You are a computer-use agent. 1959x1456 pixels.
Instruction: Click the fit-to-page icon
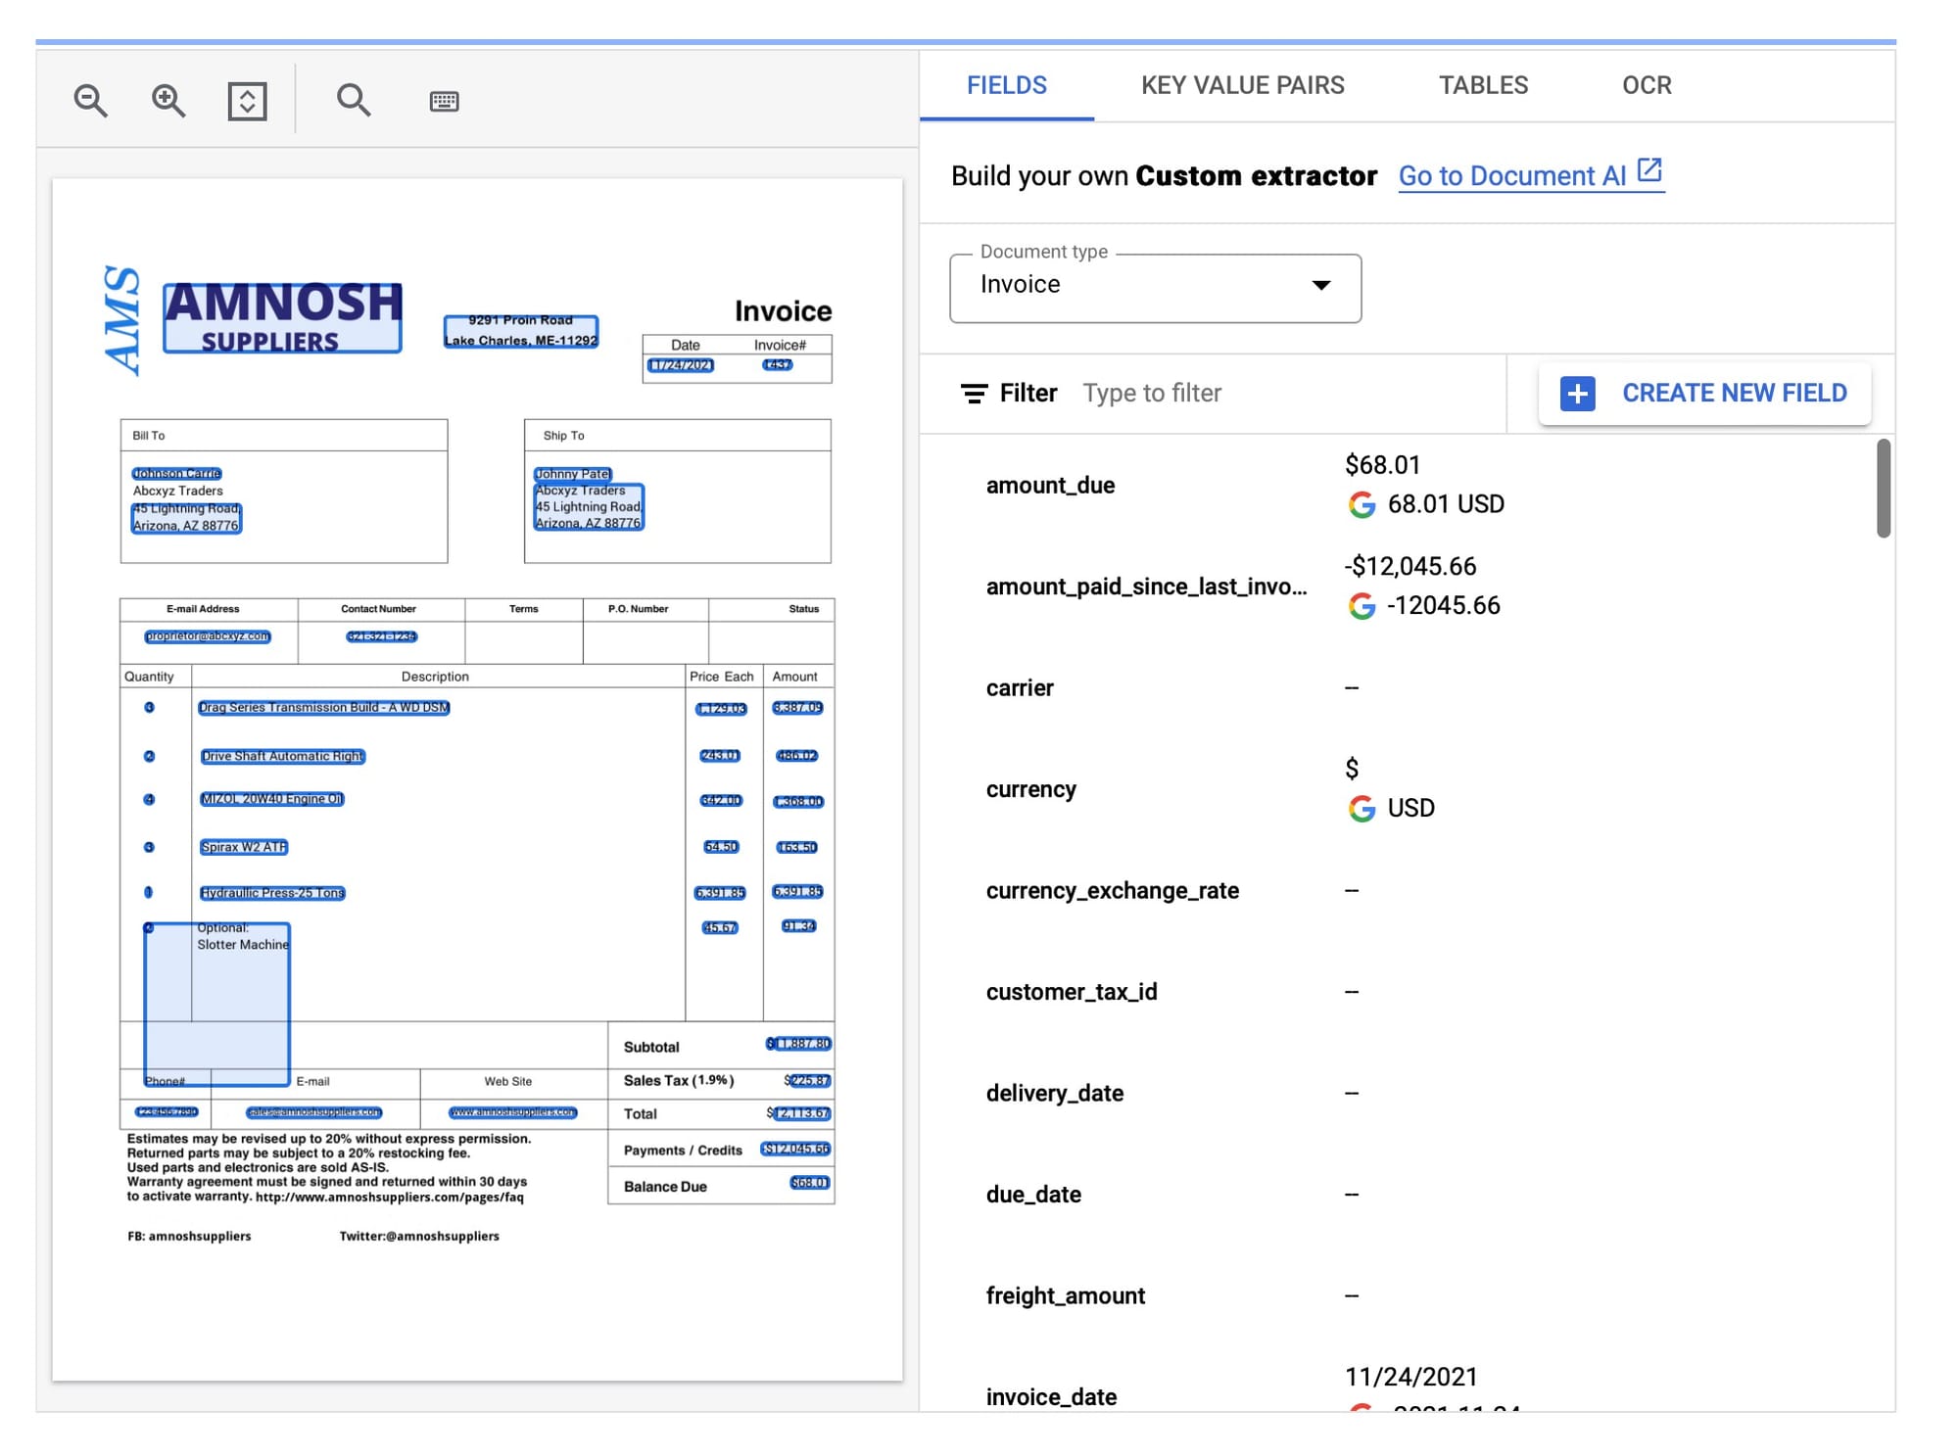247,101
